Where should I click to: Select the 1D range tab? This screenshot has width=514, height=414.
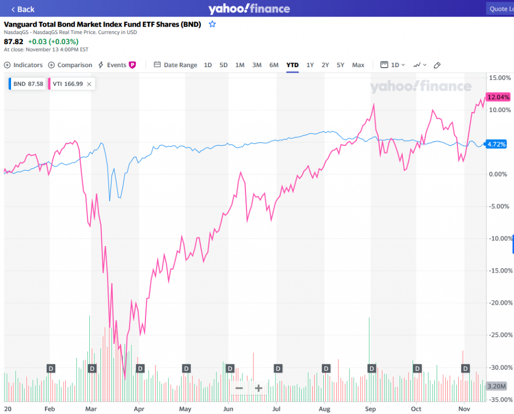pyautogui.click(x=208, y=65)
